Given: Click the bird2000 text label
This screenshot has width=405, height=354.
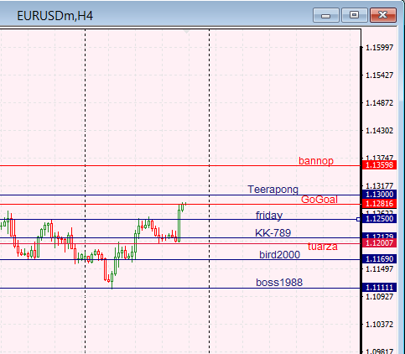Looking at the screenshot, I should tap(279, 255).
